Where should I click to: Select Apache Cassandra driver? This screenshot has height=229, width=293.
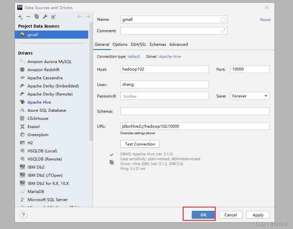pyautogui.click(x=45, y=78)
